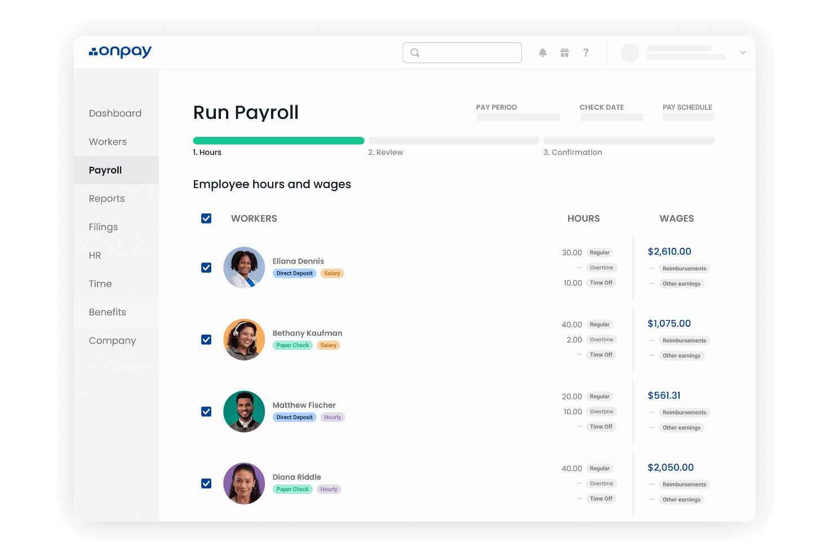
Task: Click the search magnifier icon
Action: click(x=415, y=53)
